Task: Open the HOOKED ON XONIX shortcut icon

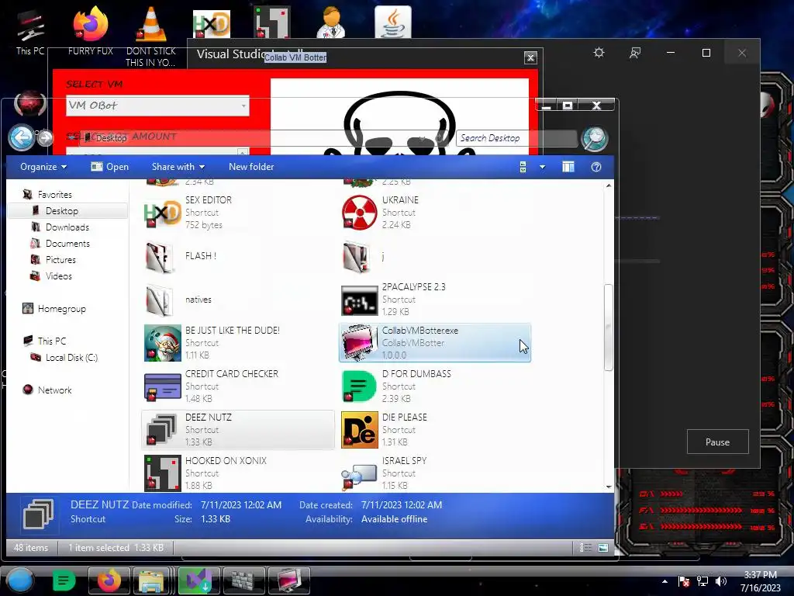Action: [162, 473]
